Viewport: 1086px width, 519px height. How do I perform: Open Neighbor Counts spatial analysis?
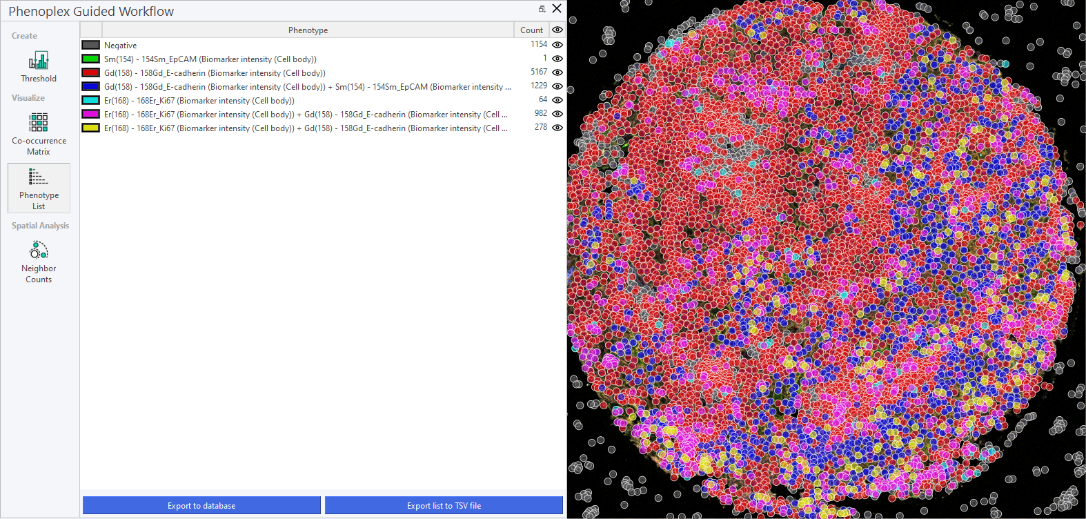click(39, 262)
